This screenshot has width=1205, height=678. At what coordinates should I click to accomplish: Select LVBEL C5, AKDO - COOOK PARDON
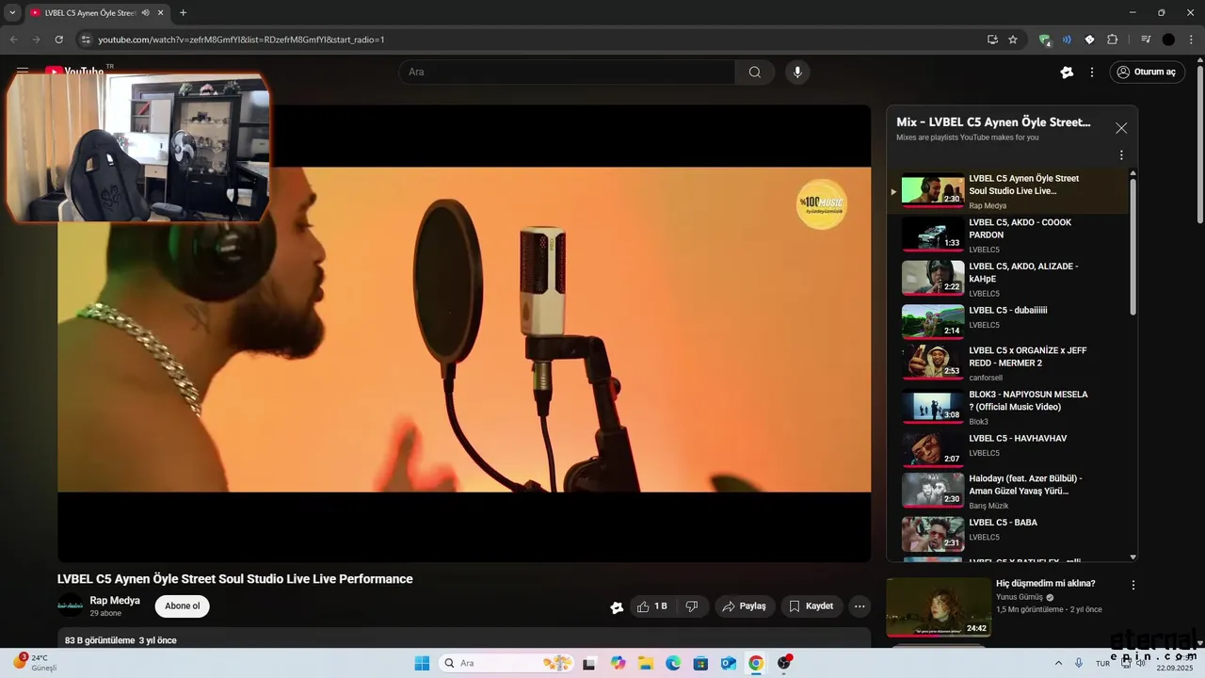pyautogui.click(x=1007, y=234)
